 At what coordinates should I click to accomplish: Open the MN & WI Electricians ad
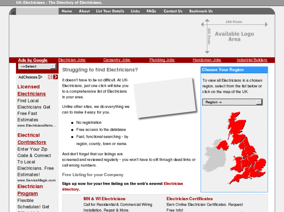[x=104, y=199]
